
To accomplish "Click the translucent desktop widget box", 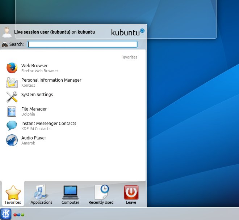I will tap(181, 18).
